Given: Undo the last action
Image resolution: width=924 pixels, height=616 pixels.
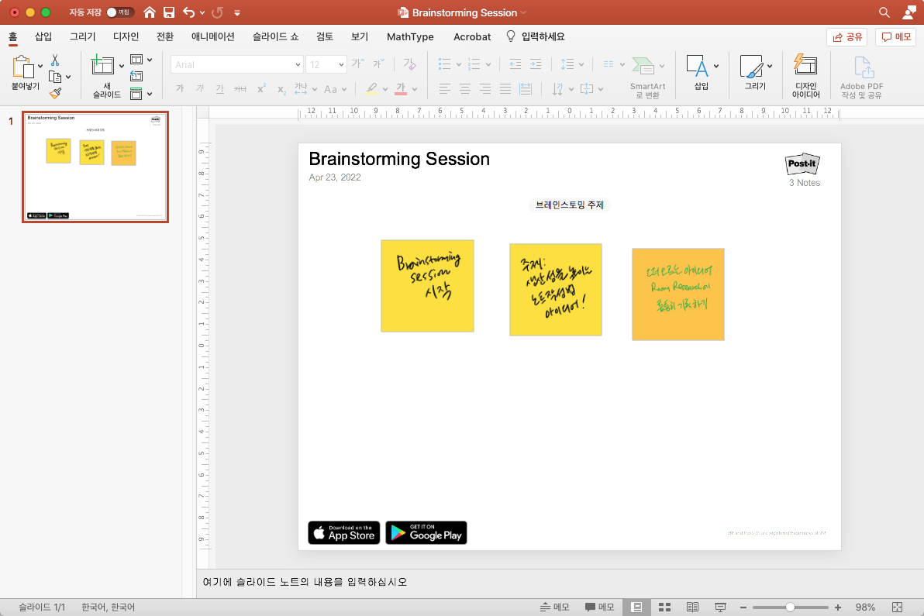Looking at the screenshot, I should (188, 12).
